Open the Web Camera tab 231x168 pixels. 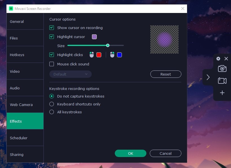click(25, 105)
